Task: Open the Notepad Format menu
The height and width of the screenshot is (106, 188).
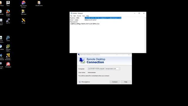Action: click(x=79, y=16)
